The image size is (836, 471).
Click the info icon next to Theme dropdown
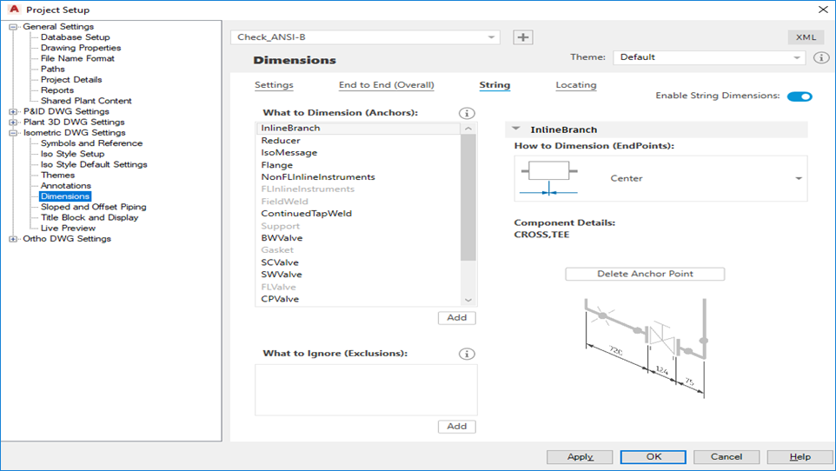[821, 57]
